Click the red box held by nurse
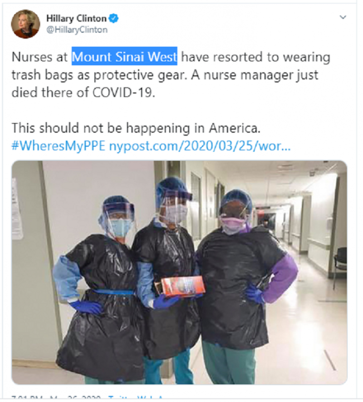 pos(183,287)
